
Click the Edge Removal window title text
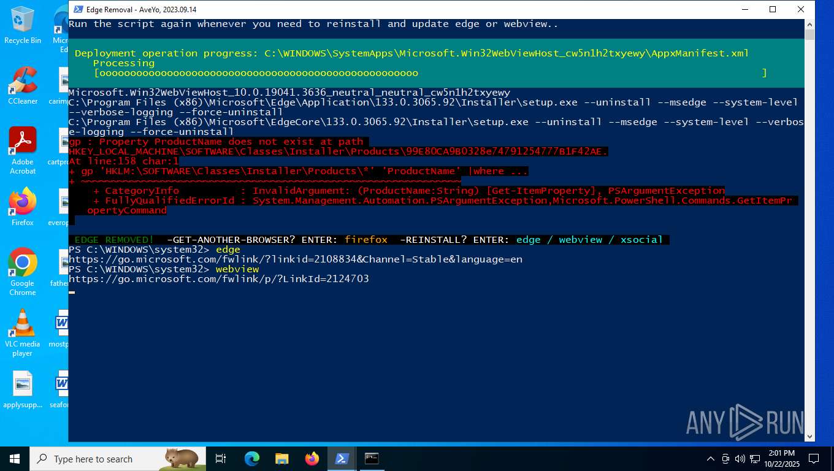(142, 10)
